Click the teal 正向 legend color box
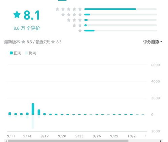 [x=11, y=53]
